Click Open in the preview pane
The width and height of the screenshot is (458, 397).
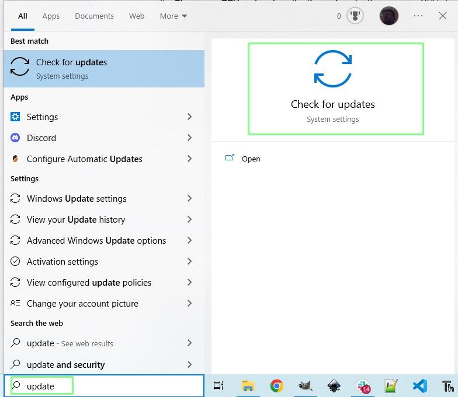tap(251, 159)
